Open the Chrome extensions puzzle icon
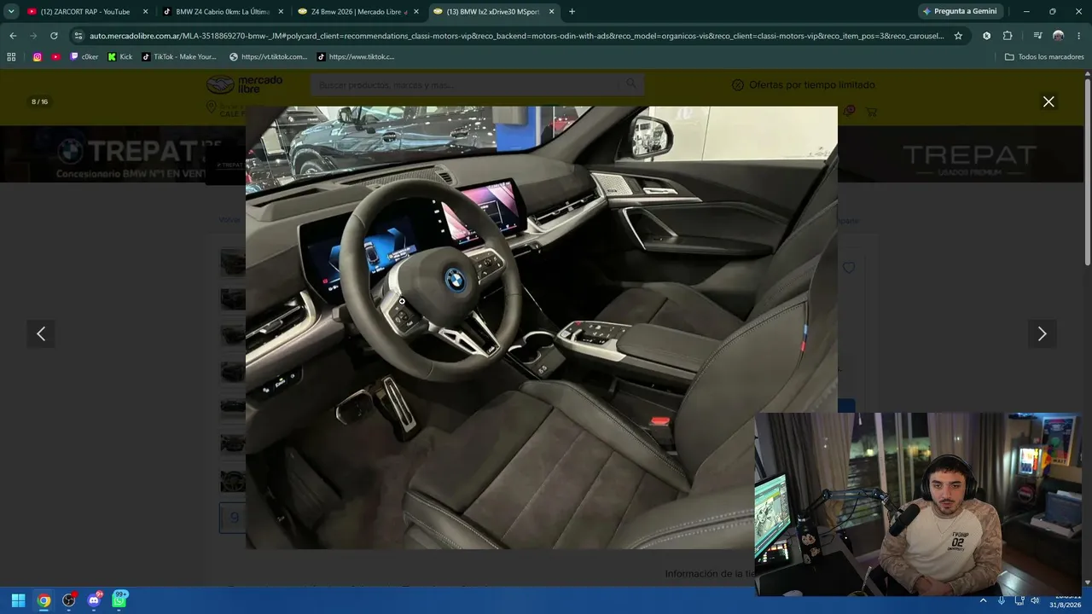Image resolution: width=1092 pixels, height=614 pixels. point(1008,36)
